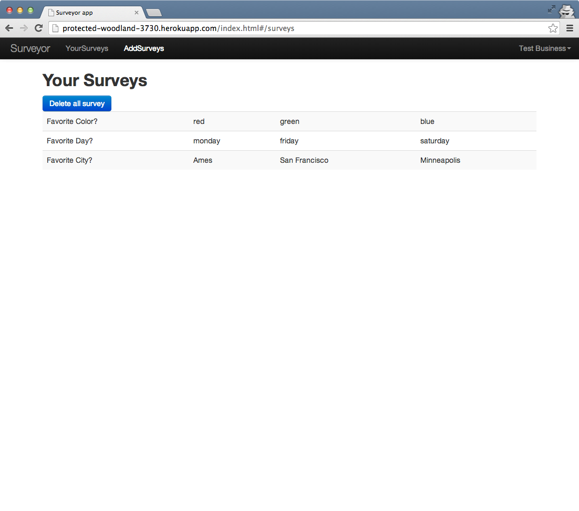Bookmark page with the star icon
Viewport: 579px width, 511px height.
[553, 28]
